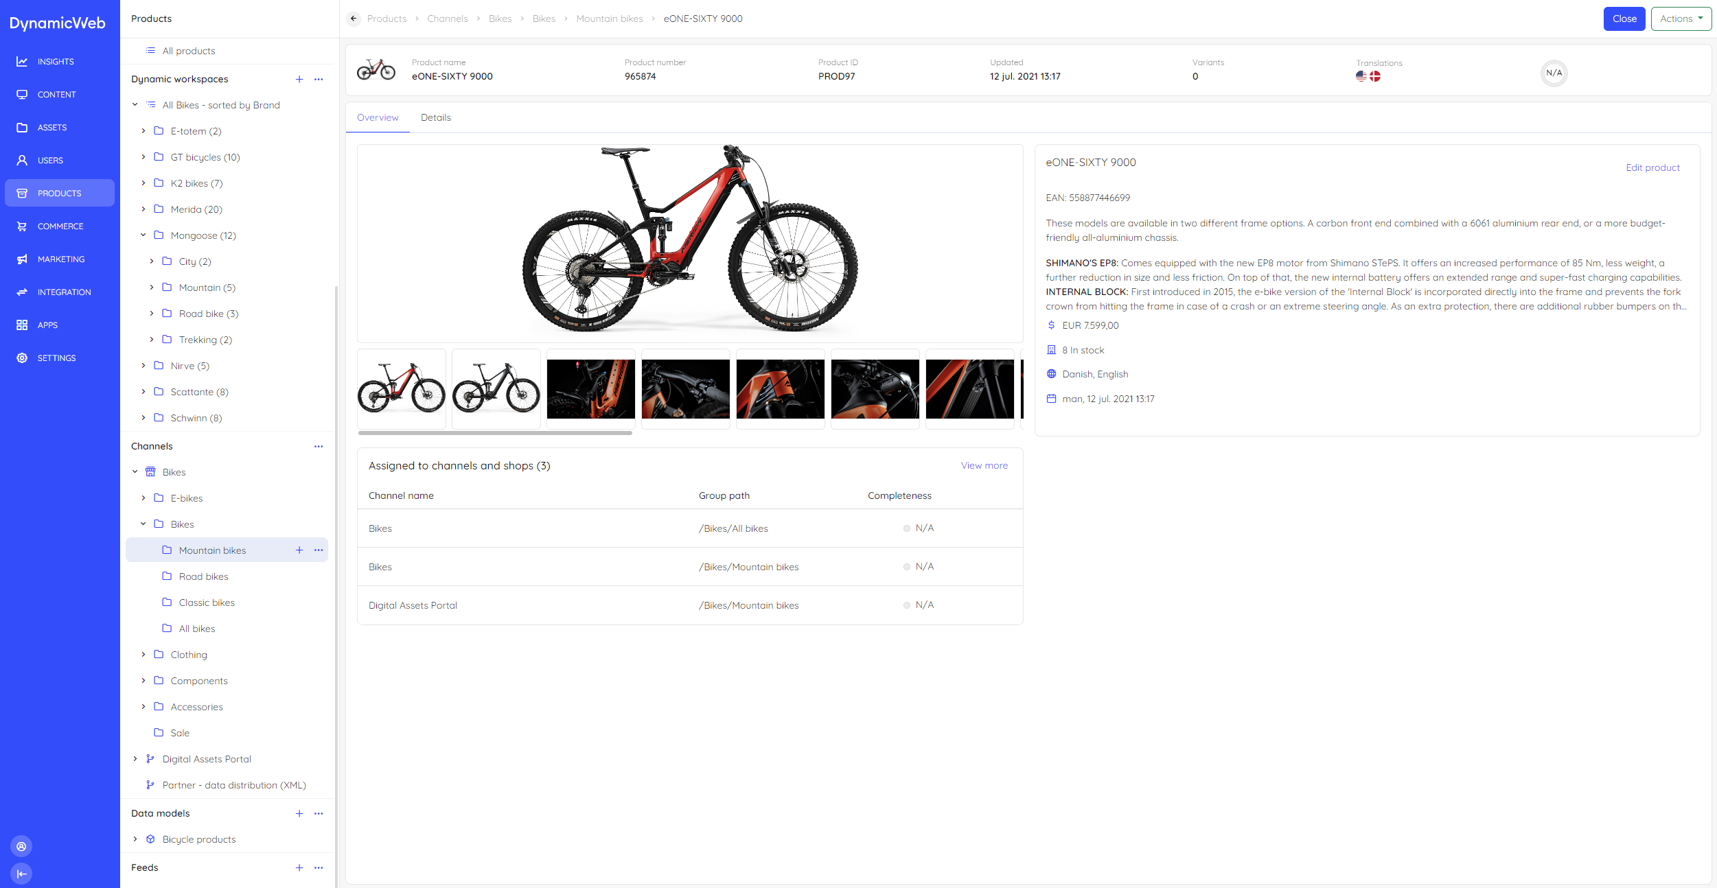Collapse the Mongoose folder
Image resolution: width=1717 pixels, height=888 pixels.
point(143,235)
